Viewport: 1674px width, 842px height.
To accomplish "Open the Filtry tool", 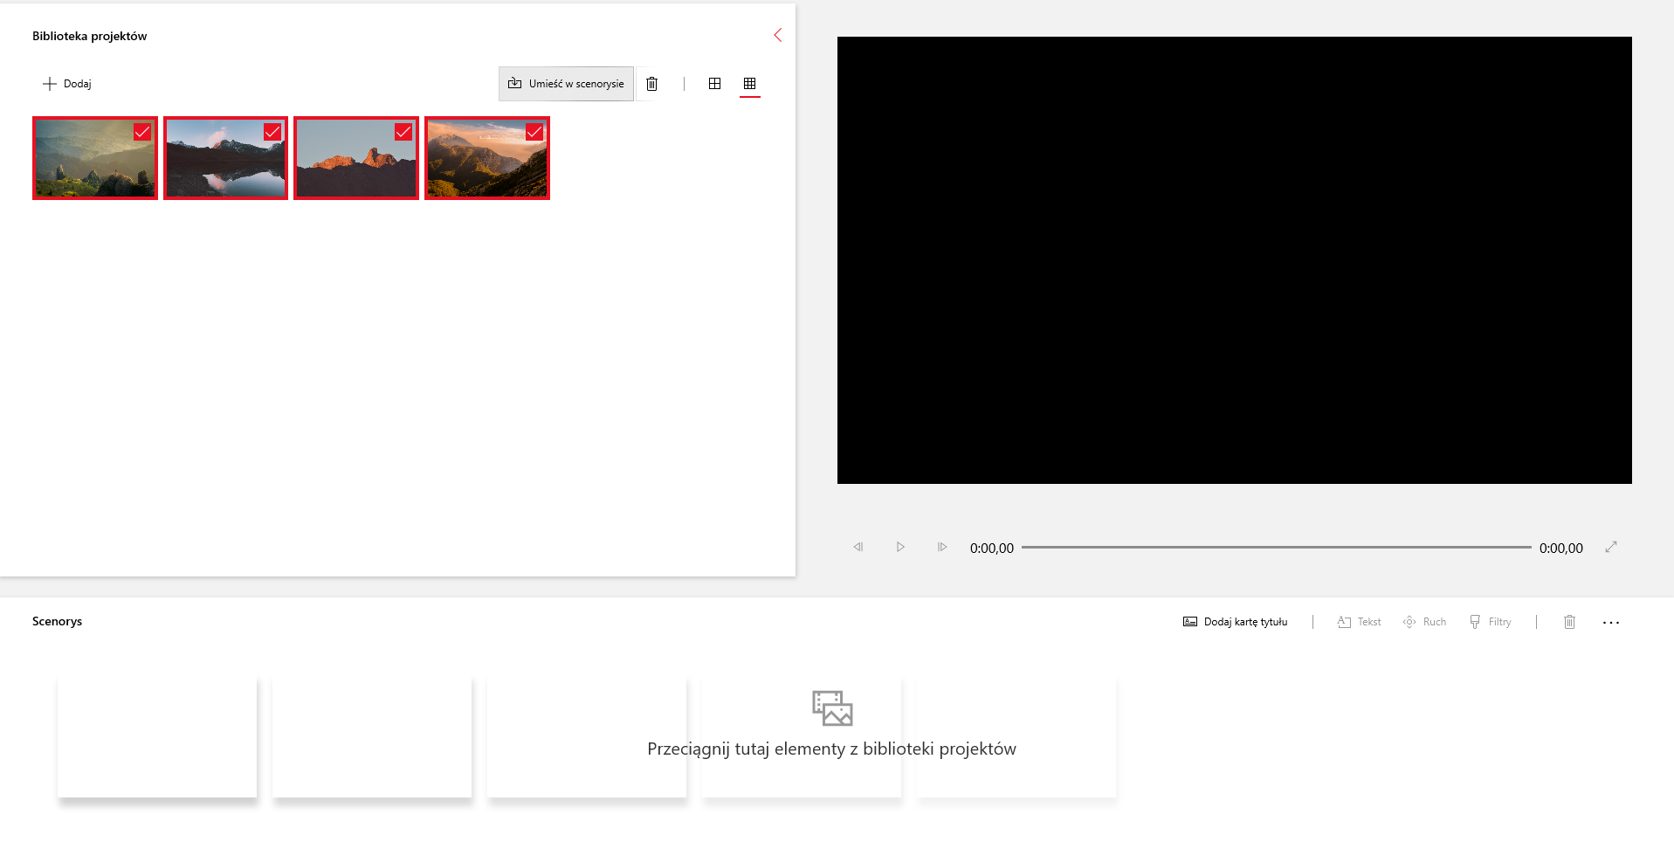I will [1490, 622].
